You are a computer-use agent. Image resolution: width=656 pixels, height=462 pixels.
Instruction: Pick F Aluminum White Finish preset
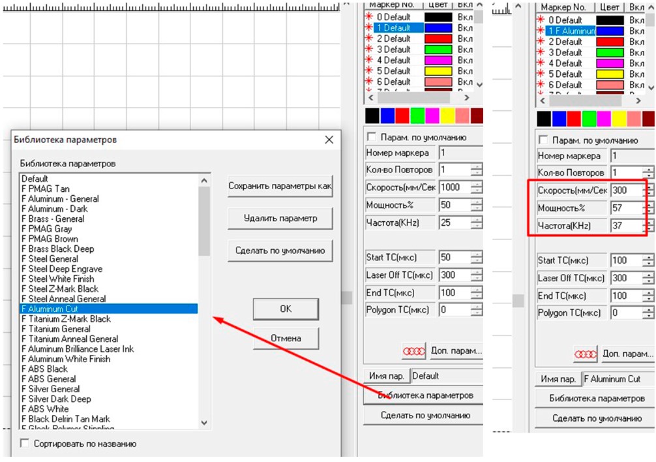[66, 359]
